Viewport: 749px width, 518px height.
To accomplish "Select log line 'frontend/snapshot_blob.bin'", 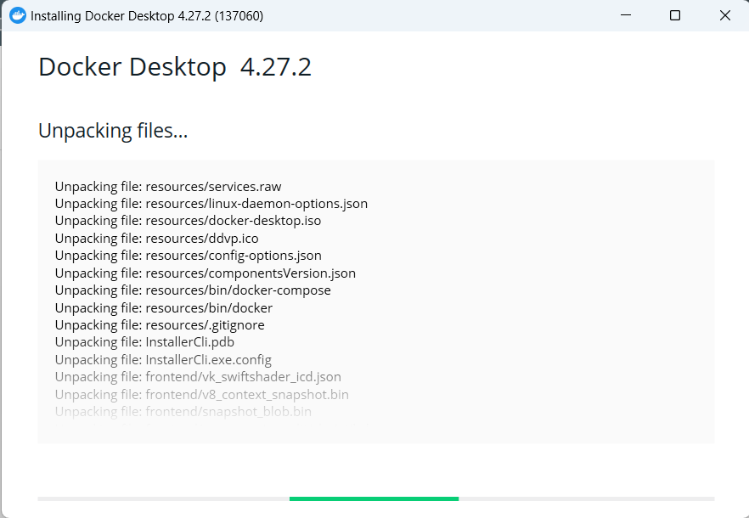I will point(183,412).
